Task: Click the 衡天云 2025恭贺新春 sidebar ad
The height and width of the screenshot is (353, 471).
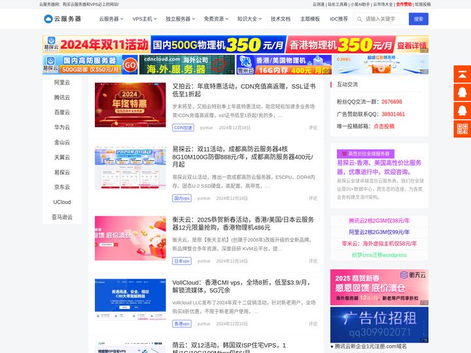Action: (x=379, y=287)
